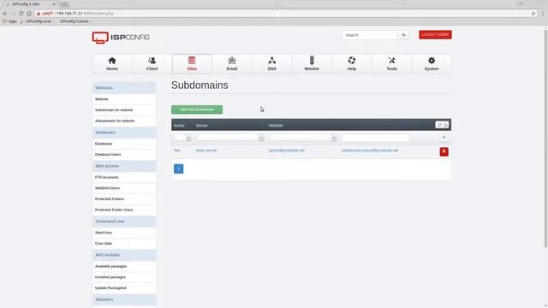Click the table filter search icon

(444, 138)
